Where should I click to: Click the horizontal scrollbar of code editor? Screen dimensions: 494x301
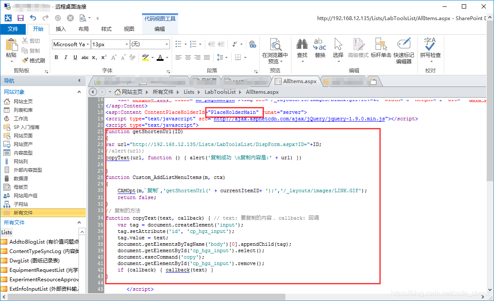tap(146, 297)
